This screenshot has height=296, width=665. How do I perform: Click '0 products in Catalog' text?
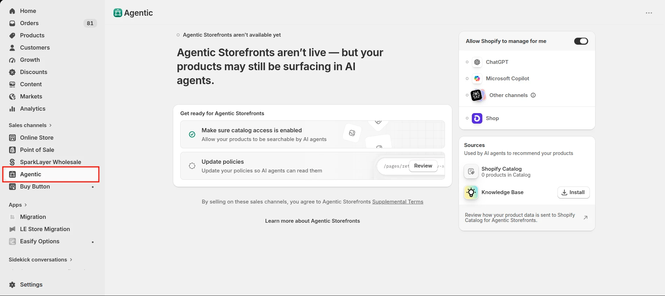pos(506,175)
